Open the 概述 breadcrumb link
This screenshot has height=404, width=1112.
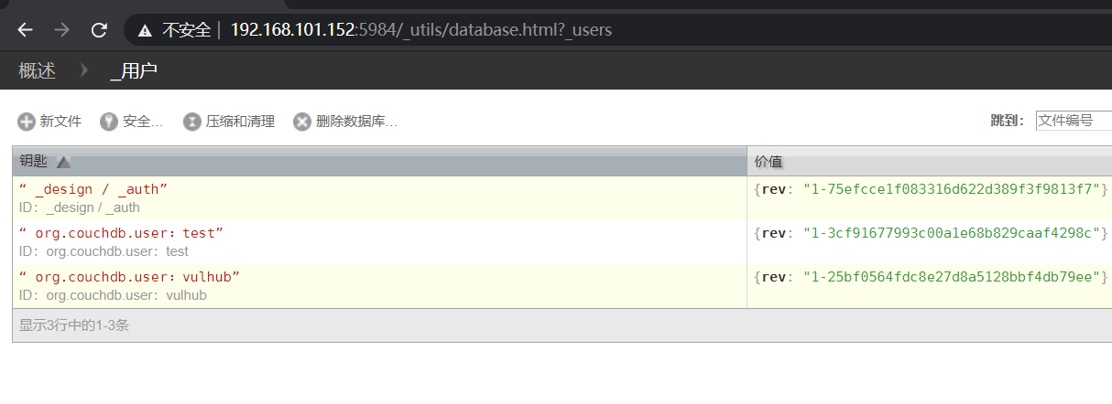37,70
